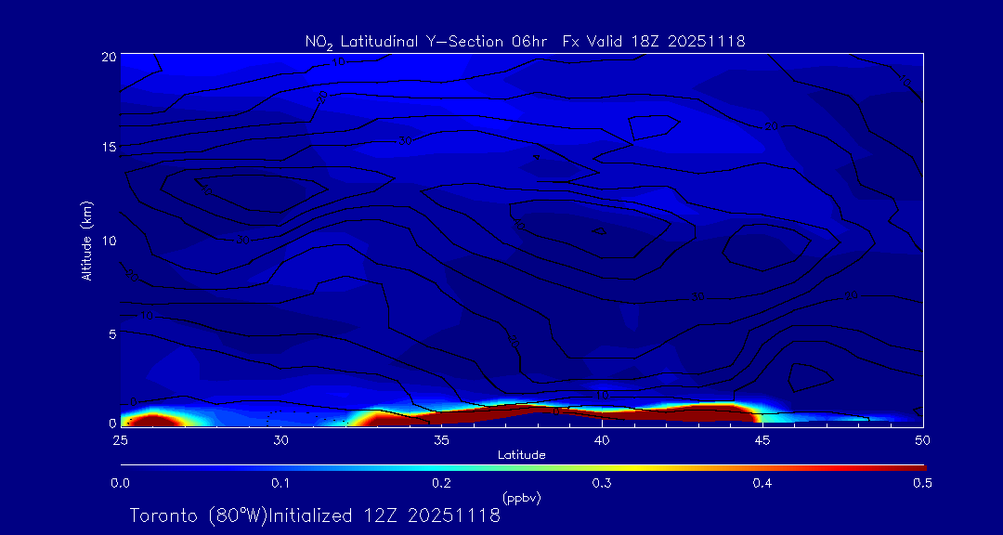The image size is (1003, 535).
Task: Click the color bar scale label "0.0"
Action: tap(120, 484)
